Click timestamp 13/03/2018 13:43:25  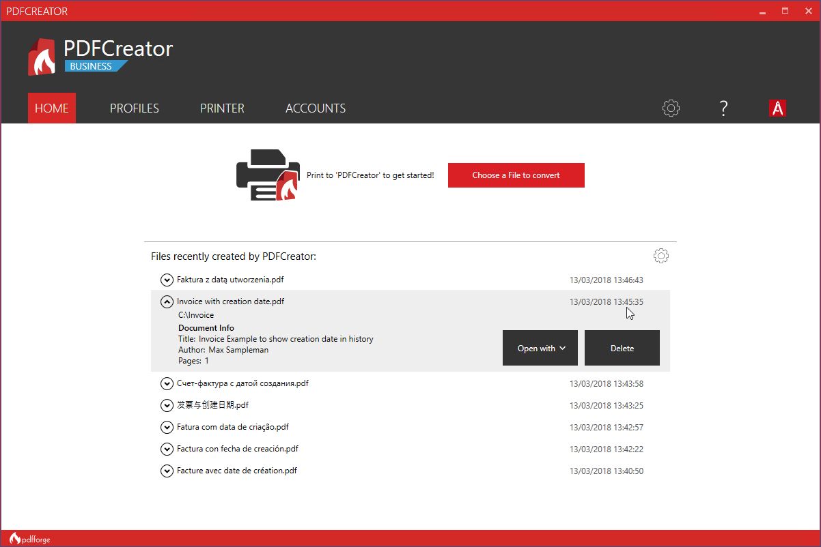point(607,406)
